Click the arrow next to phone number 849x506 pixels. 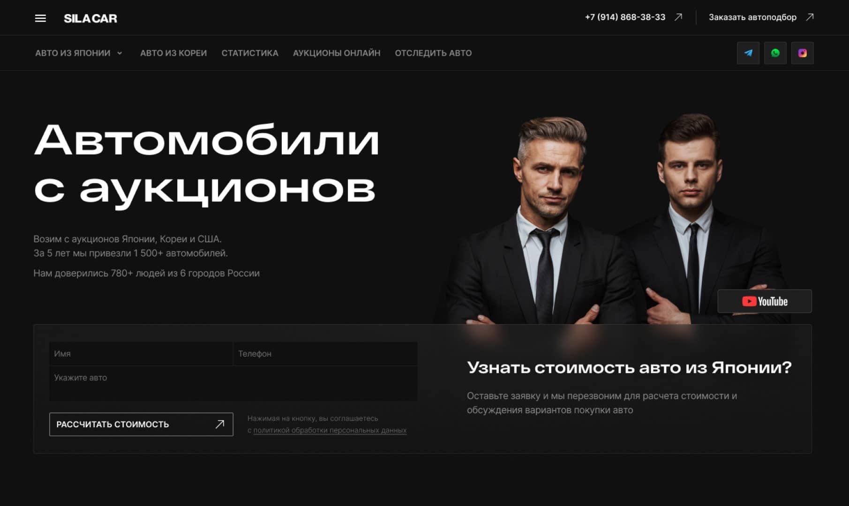pos(678,17)
